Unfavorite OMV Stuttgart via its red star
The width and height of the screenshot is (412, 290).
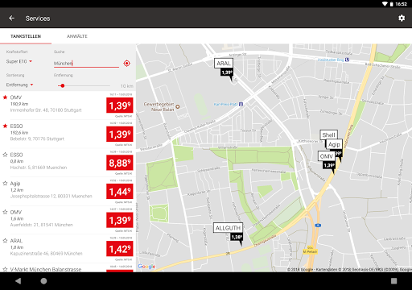point(5,97)
